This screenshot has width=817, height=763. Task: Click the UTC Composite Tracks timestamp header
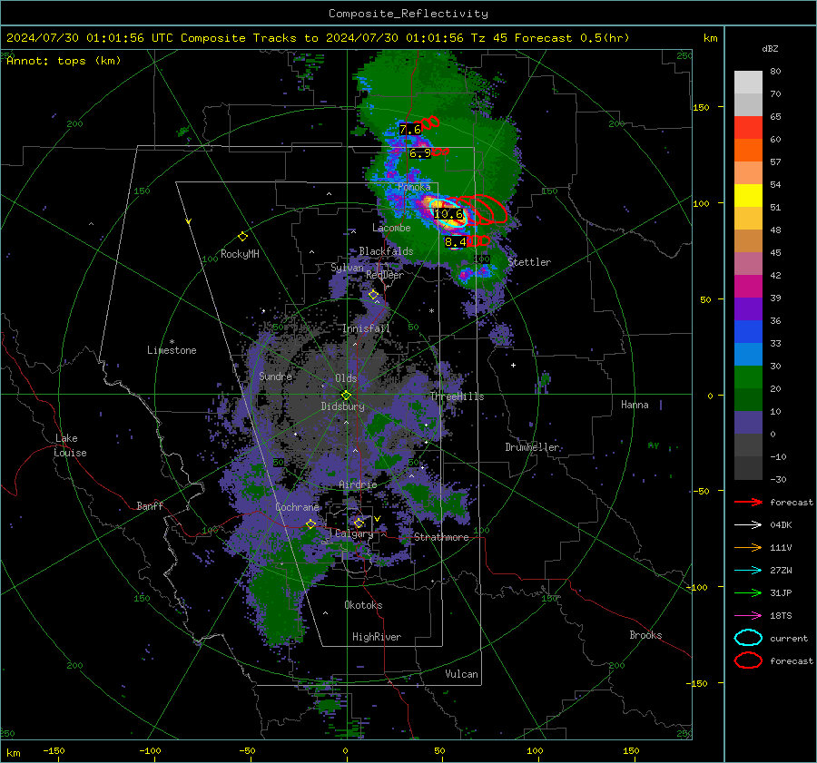click(318, 38)
